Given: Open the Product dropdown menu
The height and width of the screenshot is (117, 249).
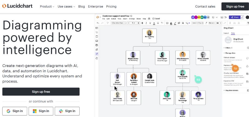Looking at the screenshot, I should pyautogui.click(x=47, y=6).
